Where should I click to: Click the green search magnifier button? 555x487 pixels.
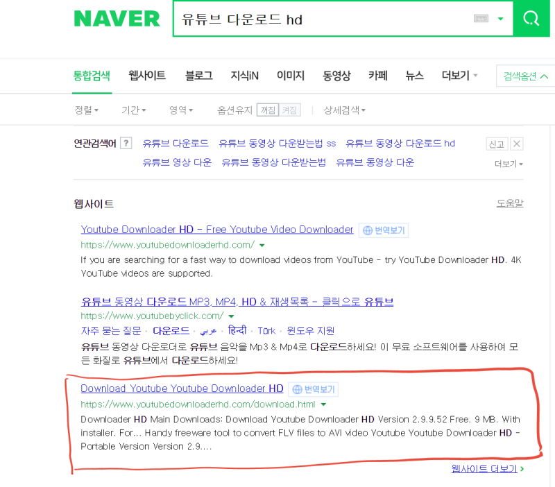[x=531, y=19]
